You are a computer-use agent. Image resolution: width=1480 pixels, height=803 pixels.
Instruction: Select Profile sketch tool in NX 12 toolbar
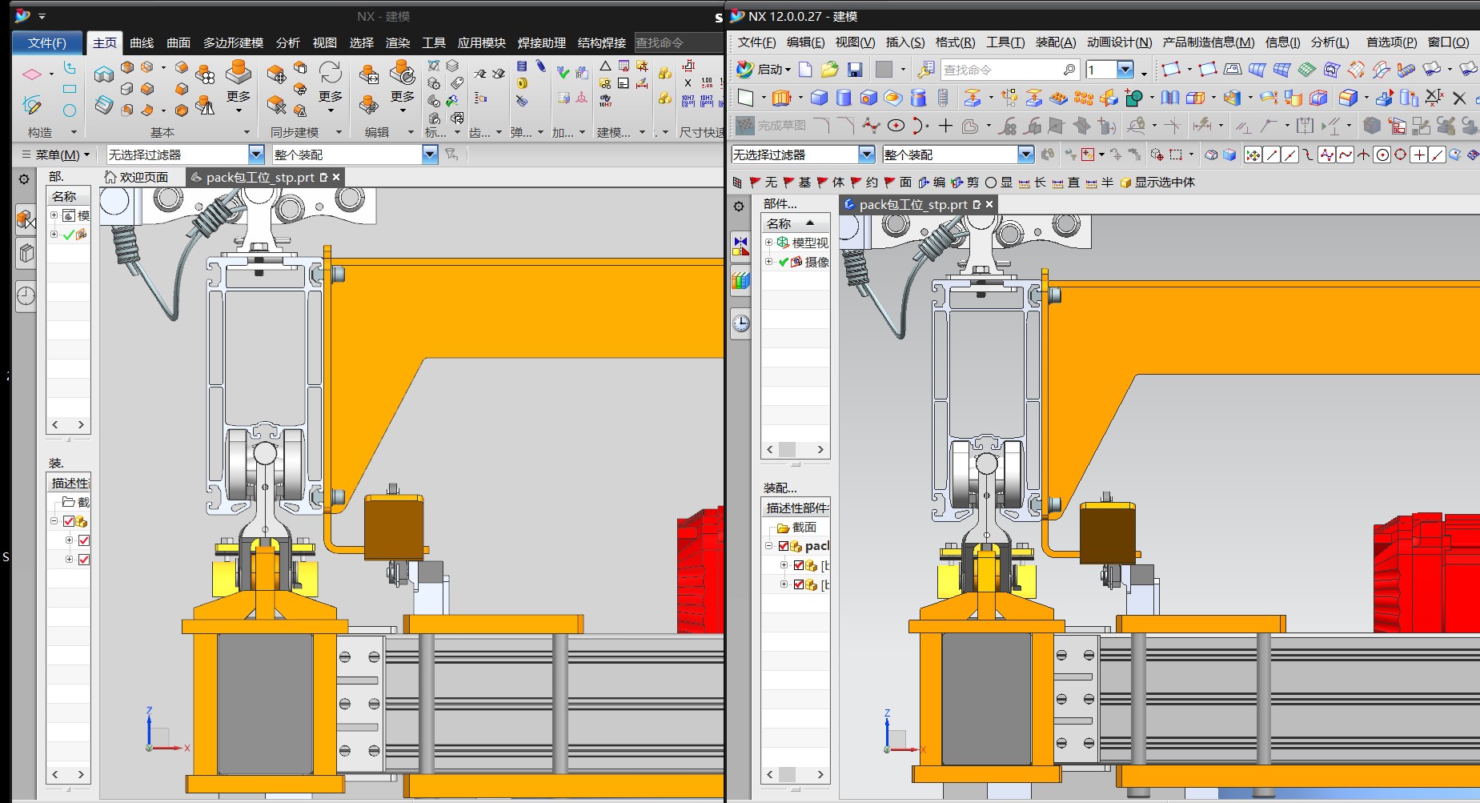871,126
